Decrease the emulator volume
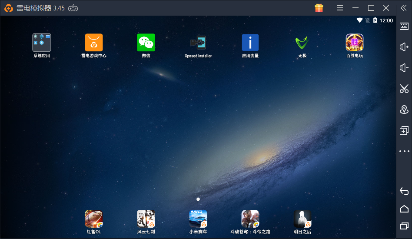Viewport: 412px width, 239px height. [x=404, y=68]
